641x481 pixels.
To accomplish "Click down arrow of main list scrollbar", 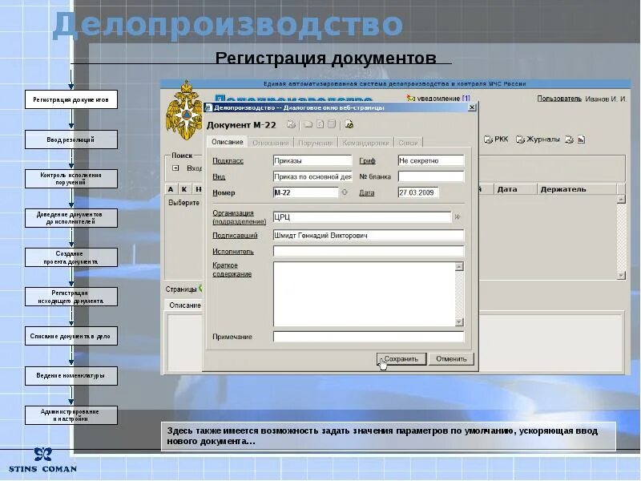I will point(621,275).
